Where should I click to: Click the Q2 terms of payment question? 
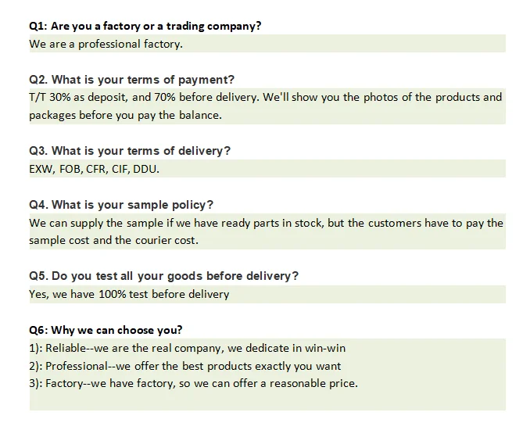(x=131, y=80)
